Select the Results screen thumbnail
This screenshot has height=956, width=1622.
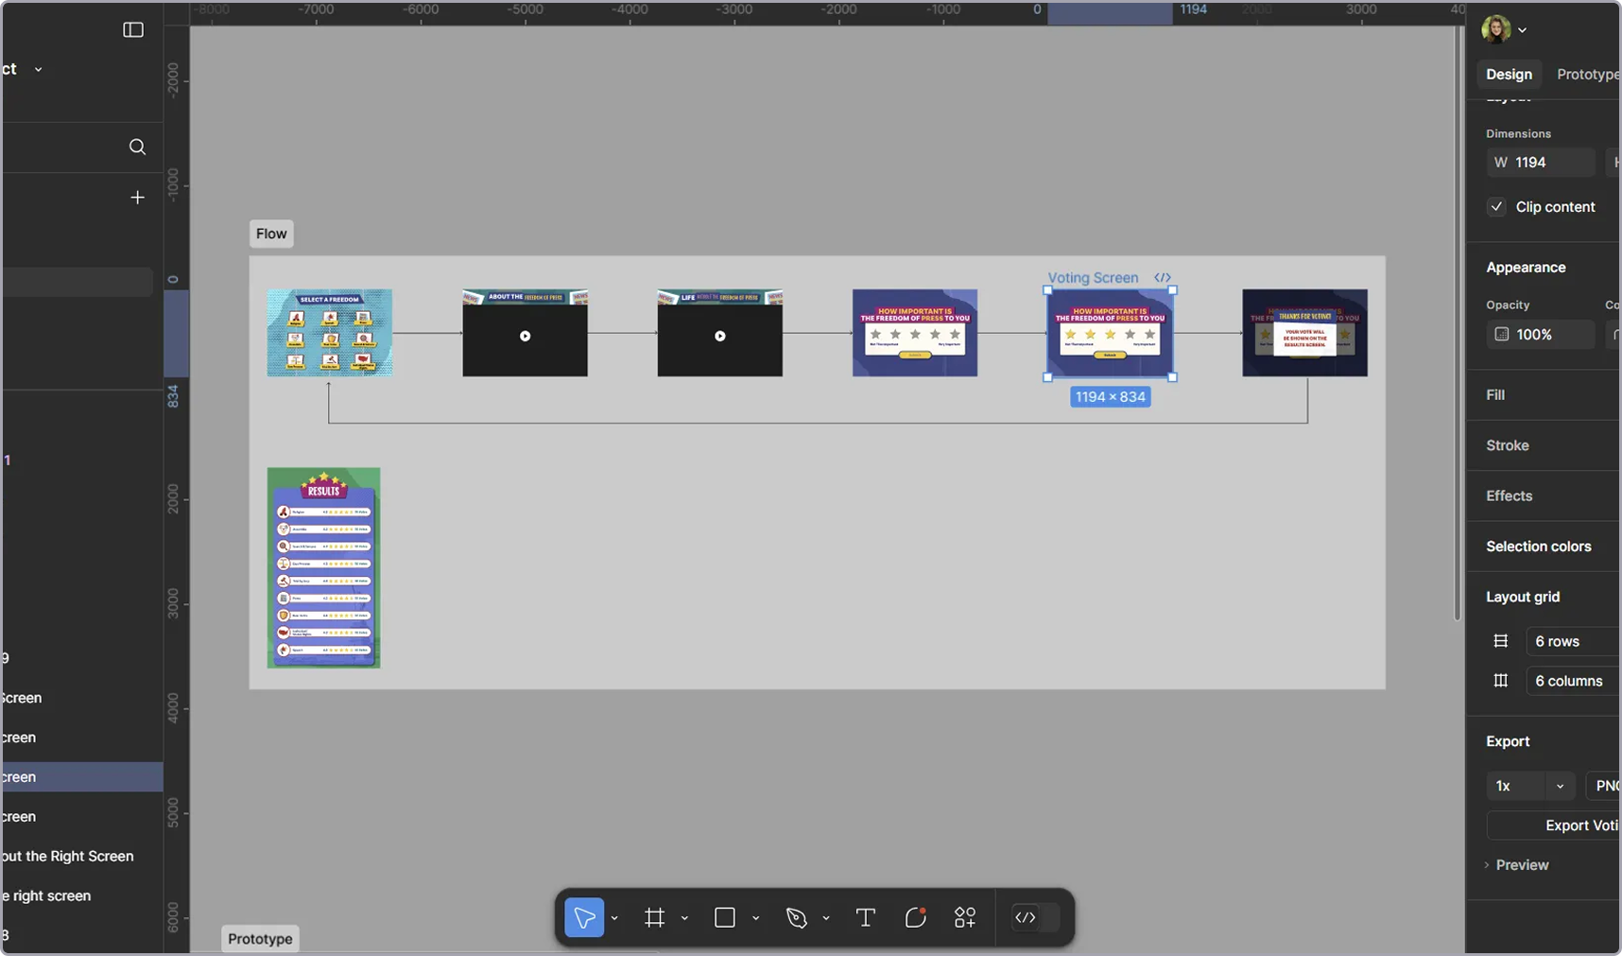[323, 567]
